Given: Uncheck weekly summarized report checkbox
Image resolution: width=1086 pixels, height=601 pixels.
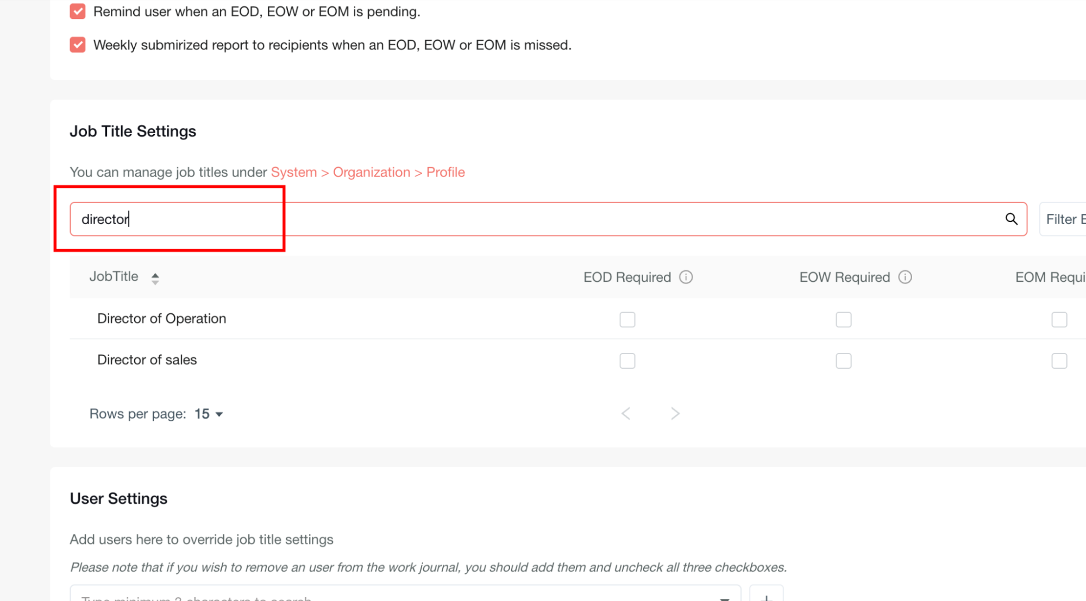Looking at the screenshot, I should [78, 45].
